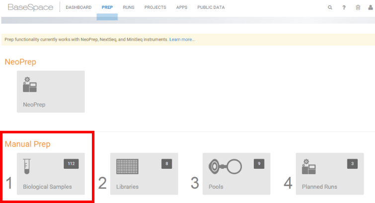The height and width of the screenshot is (203, 375).
Task: Open the Projects tab
Action: pyautogui.click(x=155, y=7)
